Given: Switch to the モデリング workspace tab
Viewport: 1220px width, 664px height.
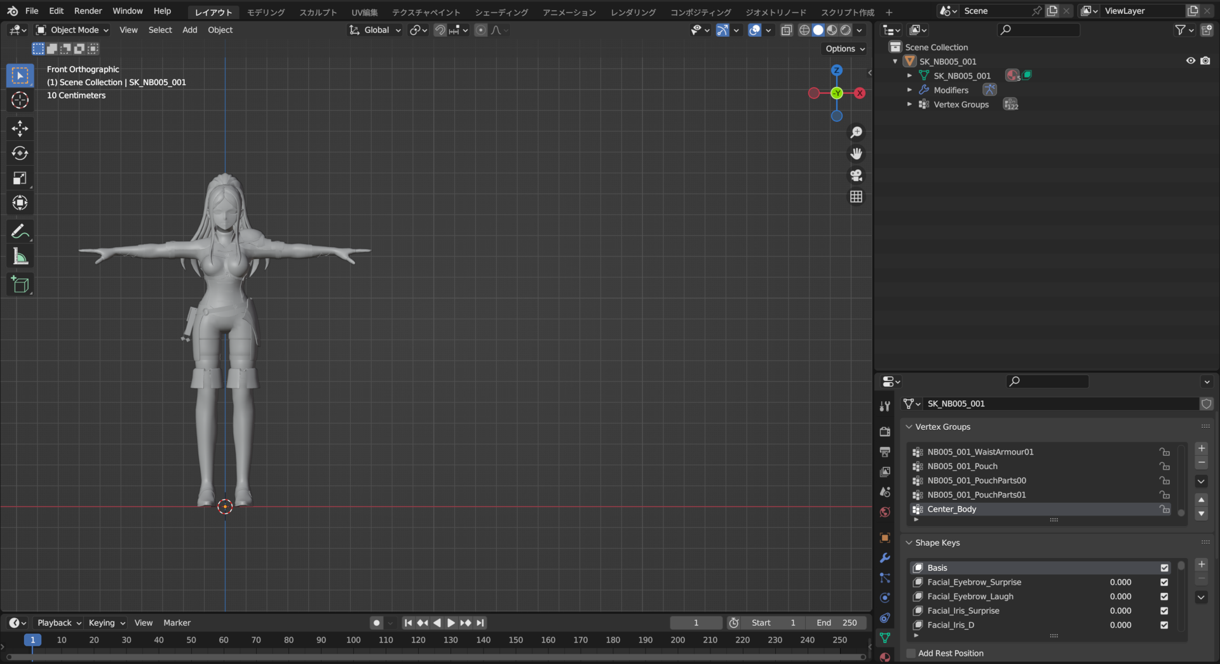Looking at the screenshot, I should (266, 12).
